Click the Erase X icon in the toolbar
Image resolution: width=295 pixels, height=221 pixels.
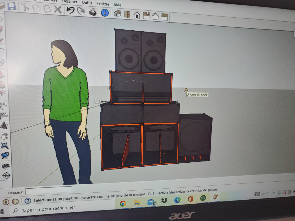tap(58, 10)
